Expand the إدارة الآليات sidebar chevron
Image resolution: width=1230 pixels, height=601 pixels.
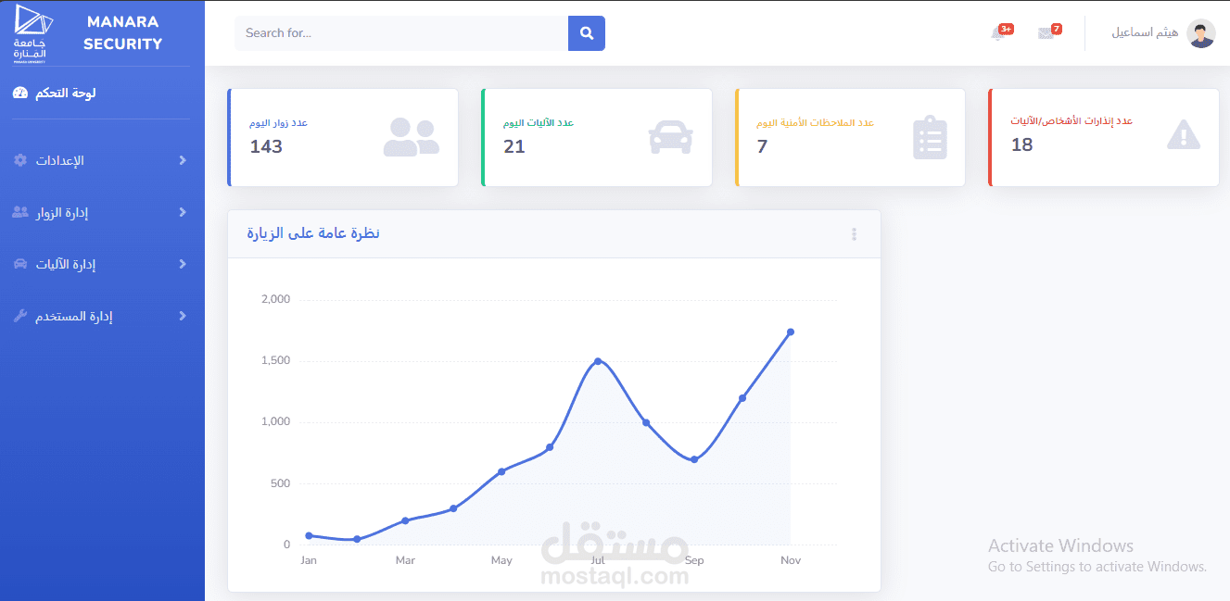pyautogui.click(x=183, y=264)
